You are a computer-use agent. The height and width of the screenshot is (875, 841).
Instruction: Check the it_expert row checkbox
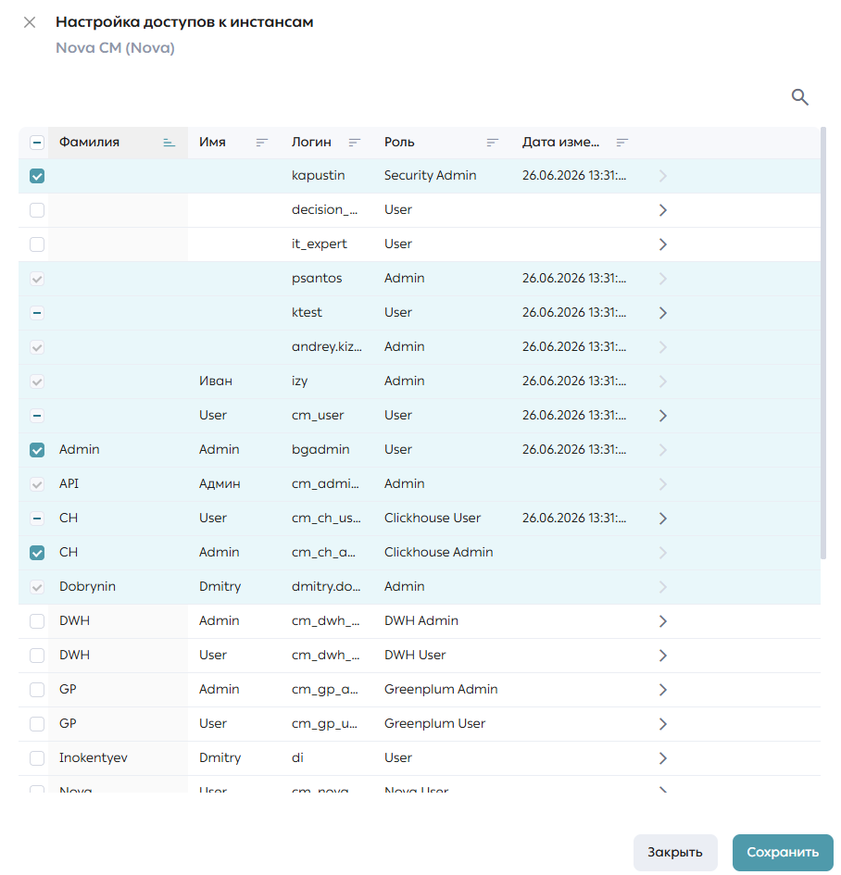point(37,244)
